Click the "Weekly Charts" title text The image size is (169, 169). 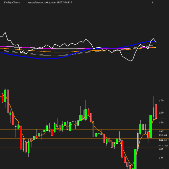click(x=11, y=2)
